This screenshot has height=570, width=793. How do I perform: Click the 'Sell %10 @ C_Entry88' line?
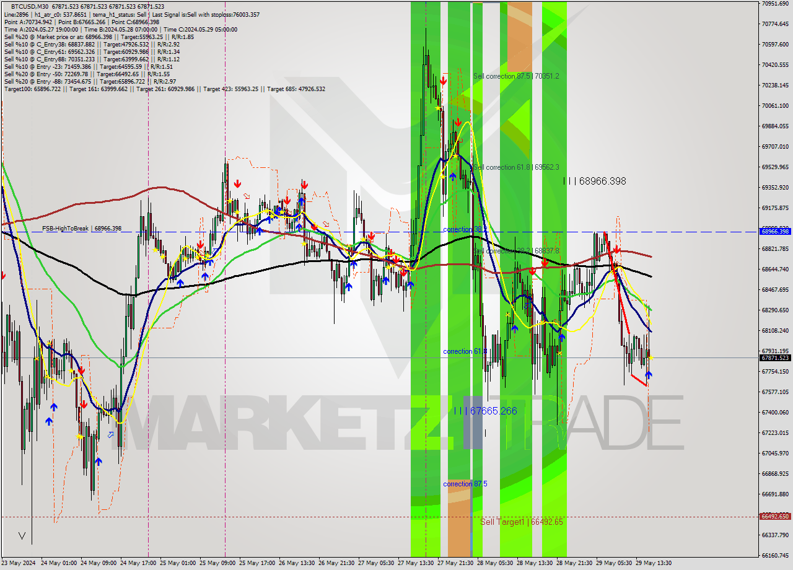pos(92,59)
